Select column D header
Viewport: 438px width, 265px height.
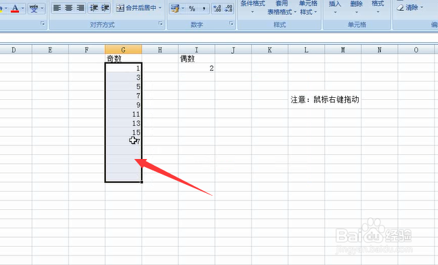pos(14,50)
